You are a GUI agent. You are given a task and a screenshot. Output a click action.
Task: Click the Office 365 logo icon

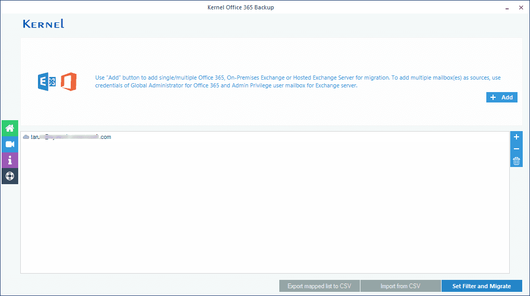tap(69, 82)
